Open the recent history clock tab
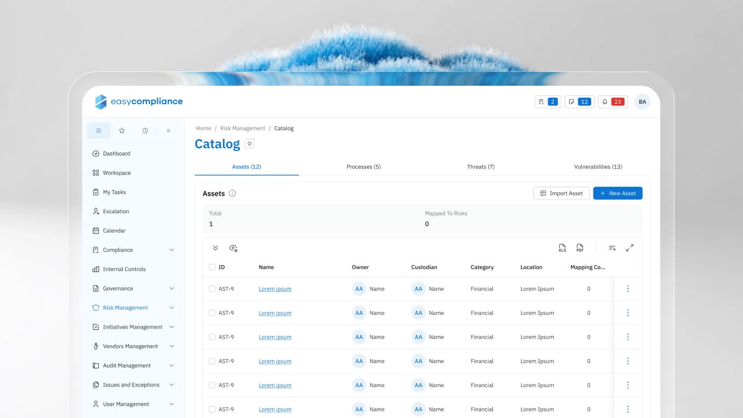 click(145, 130)
